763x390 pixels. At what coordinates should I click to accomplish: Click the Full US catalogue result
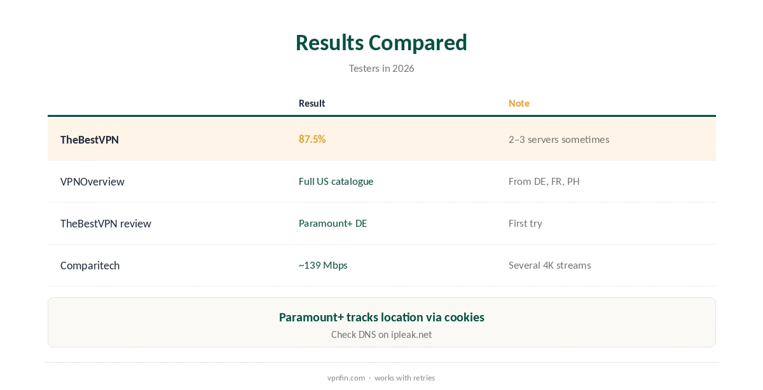pos(336,181)
